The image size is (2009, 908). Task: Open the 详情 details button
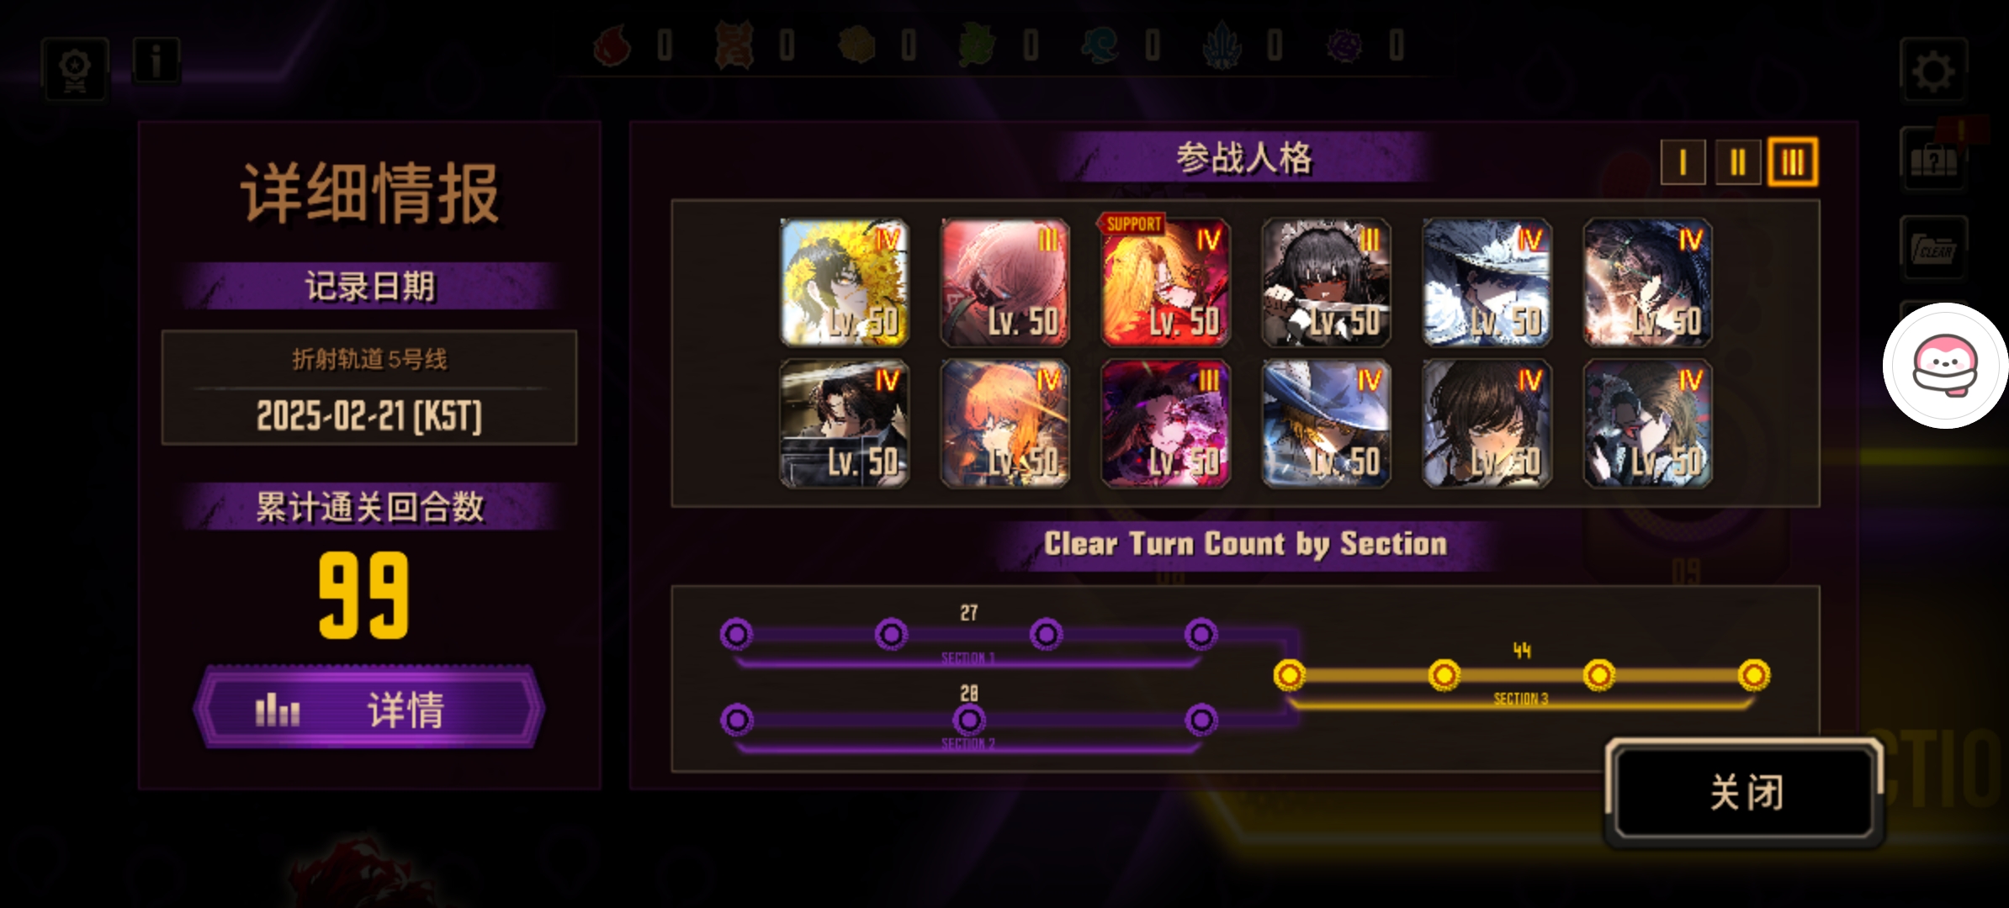point(368,708)
